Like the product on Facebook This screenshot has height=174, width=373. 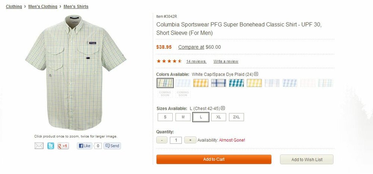85,146
